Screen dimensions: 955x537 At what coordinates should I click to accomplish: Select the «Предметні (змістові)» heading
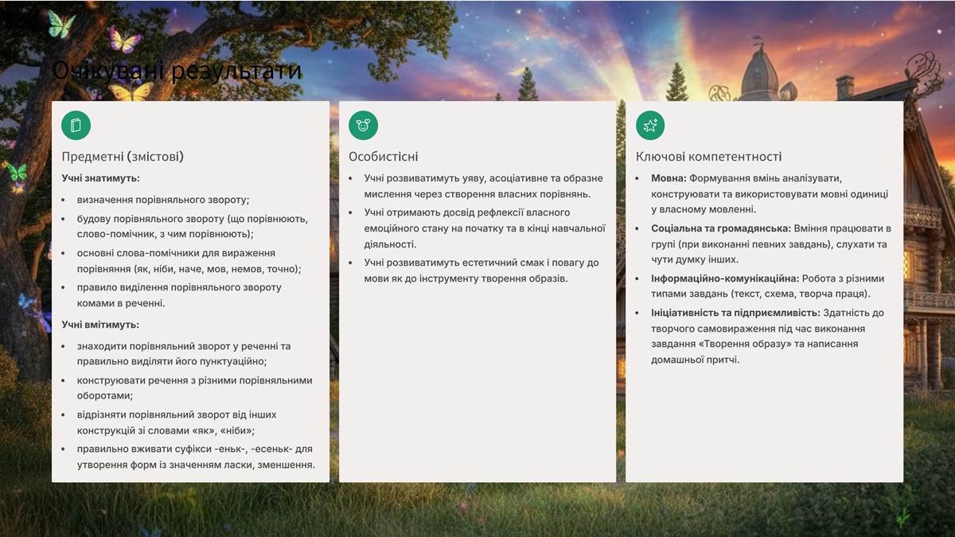click(x=123, y=157)
